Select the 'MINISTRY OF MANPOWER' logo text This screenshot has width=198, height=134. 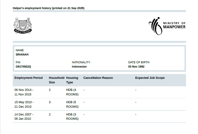(174, 25)
